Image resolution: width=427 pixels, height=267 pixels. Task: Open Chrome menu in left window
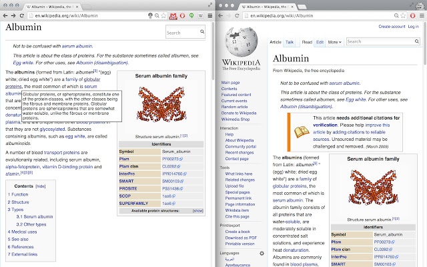(210, 16)
